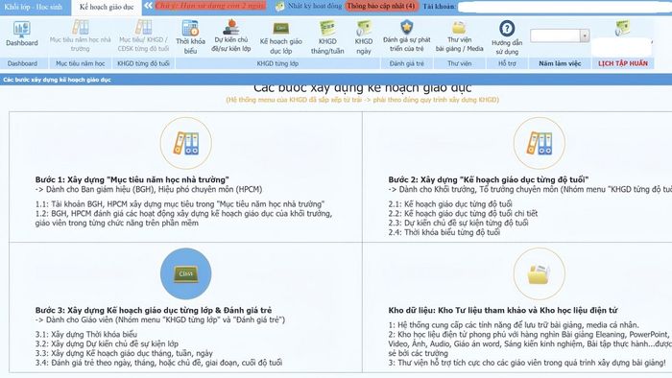The height and width of the screenshot is (378, 672).
Task: Click line 3.2: Xây dựng Dự kiến chủ đề sự kiện lớp
Action: pyautogui.click(x=107, y=343)
